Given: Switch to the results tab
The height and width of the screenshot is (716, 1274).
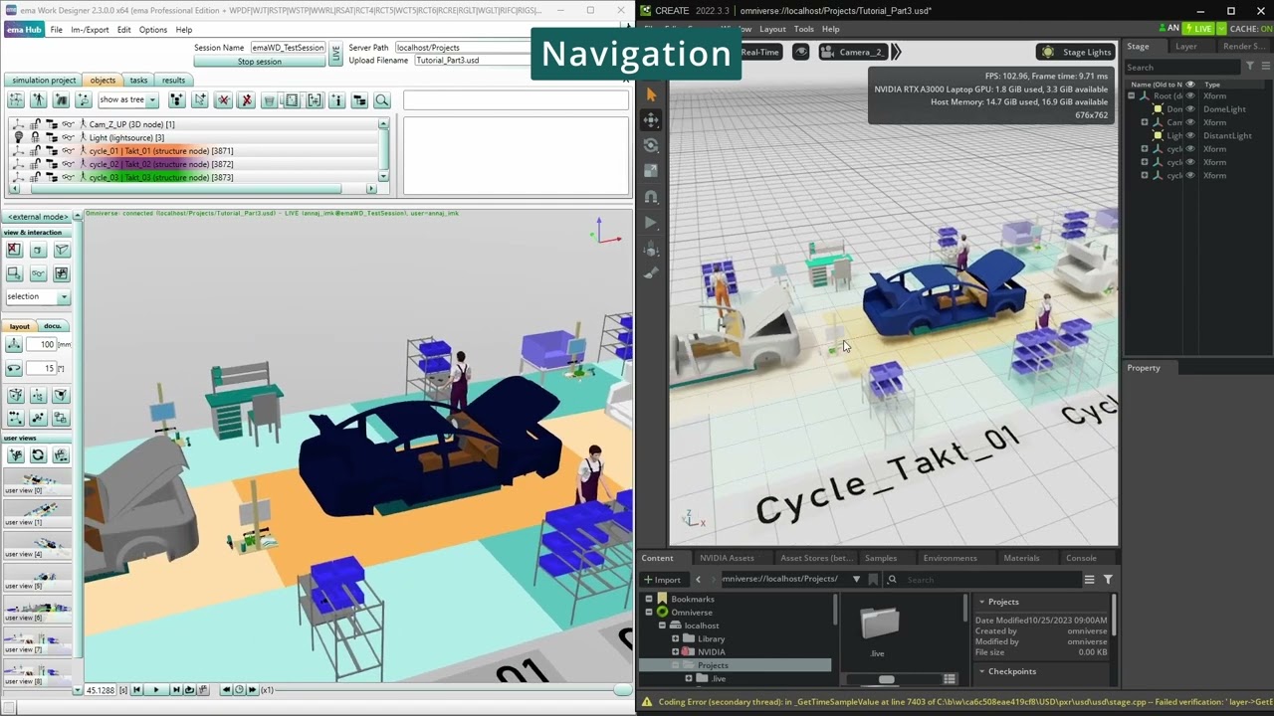Looking at the screenshot, I should pyautogui.click(x=173, y=81).
